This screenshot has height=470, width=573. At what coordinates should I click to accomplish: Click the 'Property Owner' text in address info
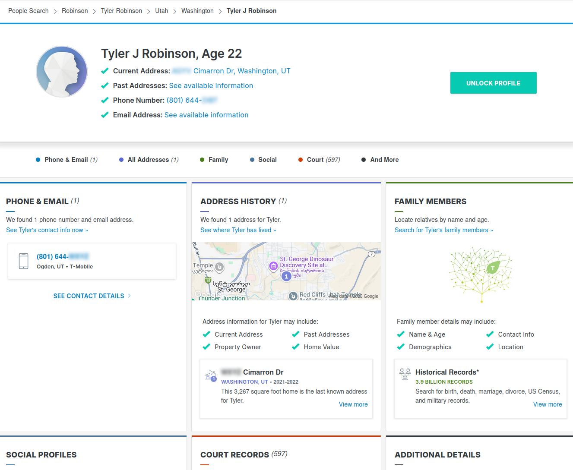238,347
